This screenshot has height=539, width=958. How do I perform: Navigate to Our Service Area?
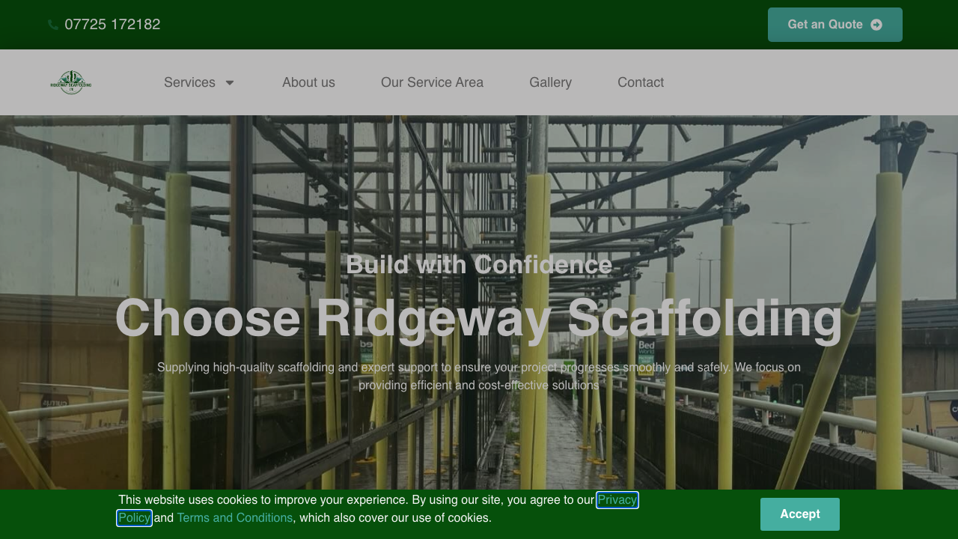tap(432, 82)
